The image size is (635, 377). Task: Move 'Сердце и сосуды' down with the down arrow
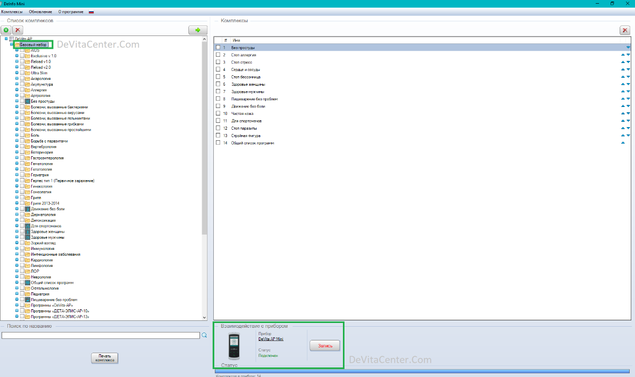pyautogui.click(x=629, y=70)
